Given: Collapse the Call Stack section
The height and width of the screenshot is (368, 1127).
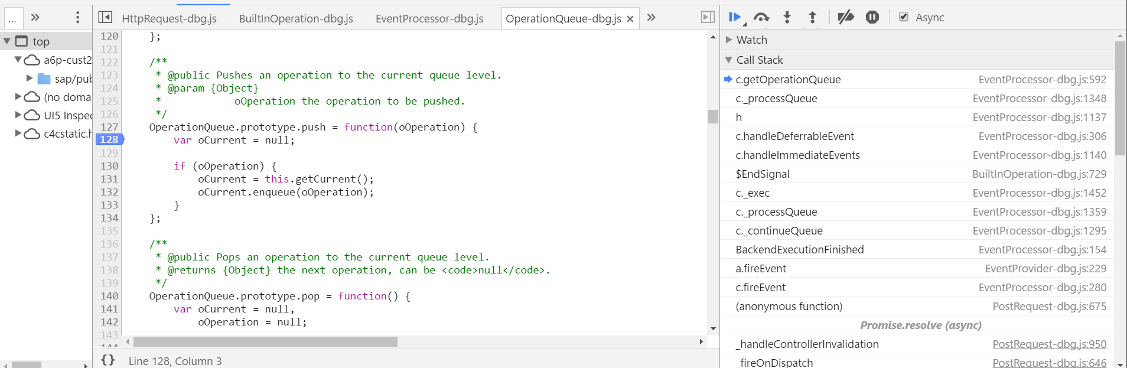Looking at the screenshot, I should [729, 60].
